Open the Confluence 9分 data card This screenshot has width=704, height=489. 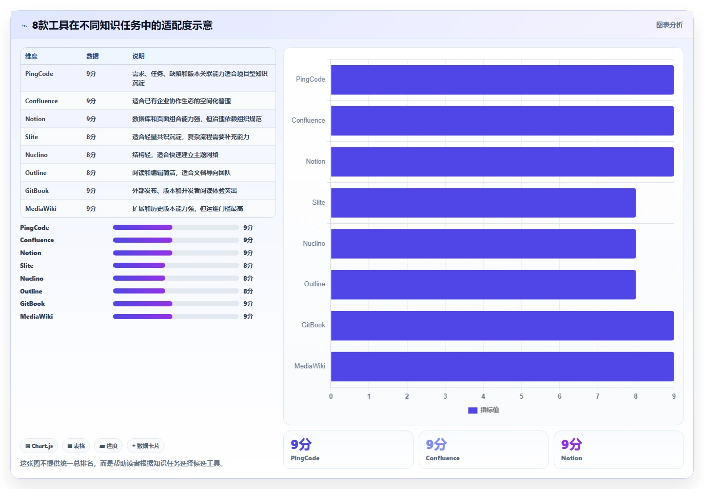point(483,449)
